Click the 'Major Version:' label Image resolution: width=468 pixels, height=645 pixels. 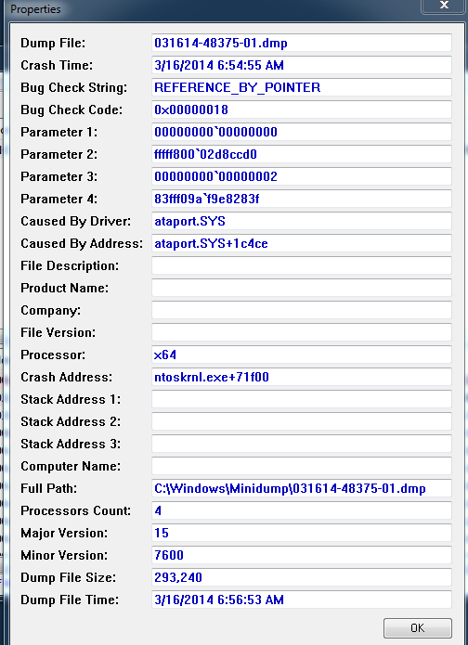(x=64, y=533)
